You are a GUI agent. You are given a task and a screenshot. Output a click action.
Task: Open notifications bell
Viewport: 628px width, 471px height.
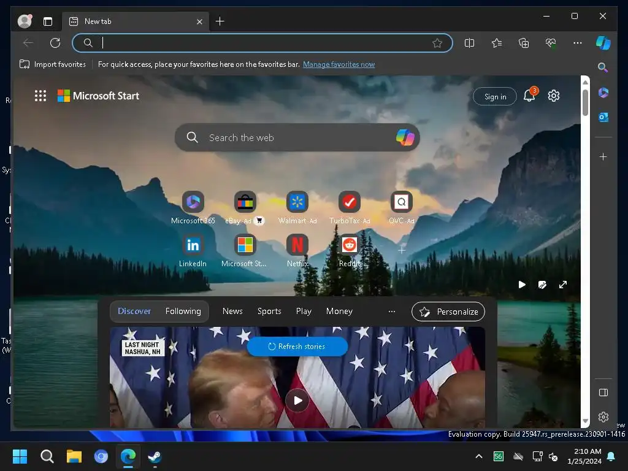[529, 95]
